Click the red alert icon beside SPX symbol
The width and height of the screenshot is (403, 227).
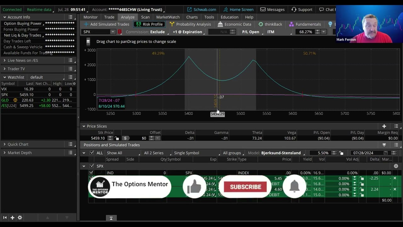tap(120, 32)
